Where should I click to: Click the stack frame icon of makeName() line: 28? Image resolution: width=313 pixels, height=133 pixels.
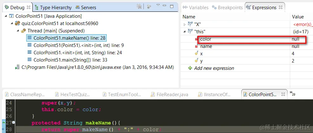tap(30, 38)
